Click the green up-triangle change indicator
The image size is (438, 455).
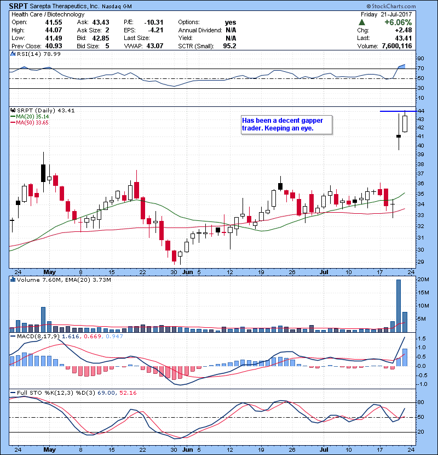[361, 22]
